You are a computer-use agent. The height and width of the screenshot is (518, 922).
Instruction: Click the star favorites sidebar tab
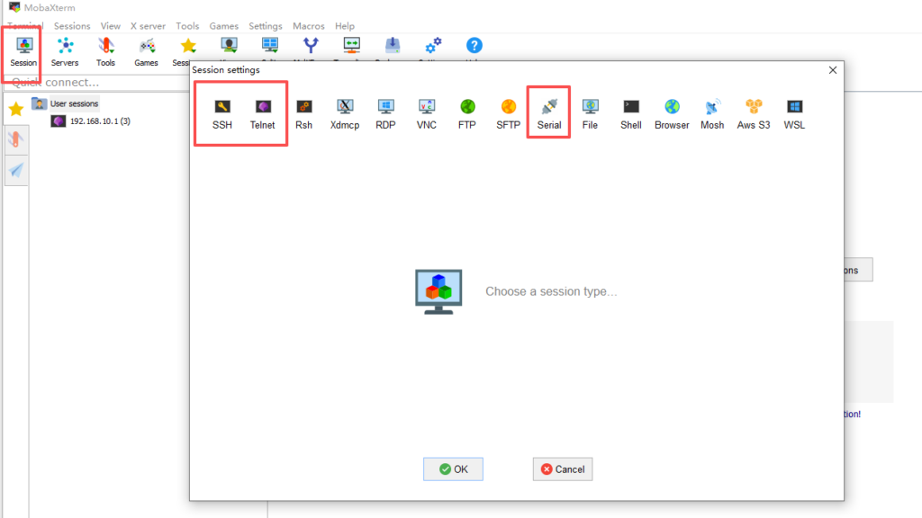coord(16,109)
